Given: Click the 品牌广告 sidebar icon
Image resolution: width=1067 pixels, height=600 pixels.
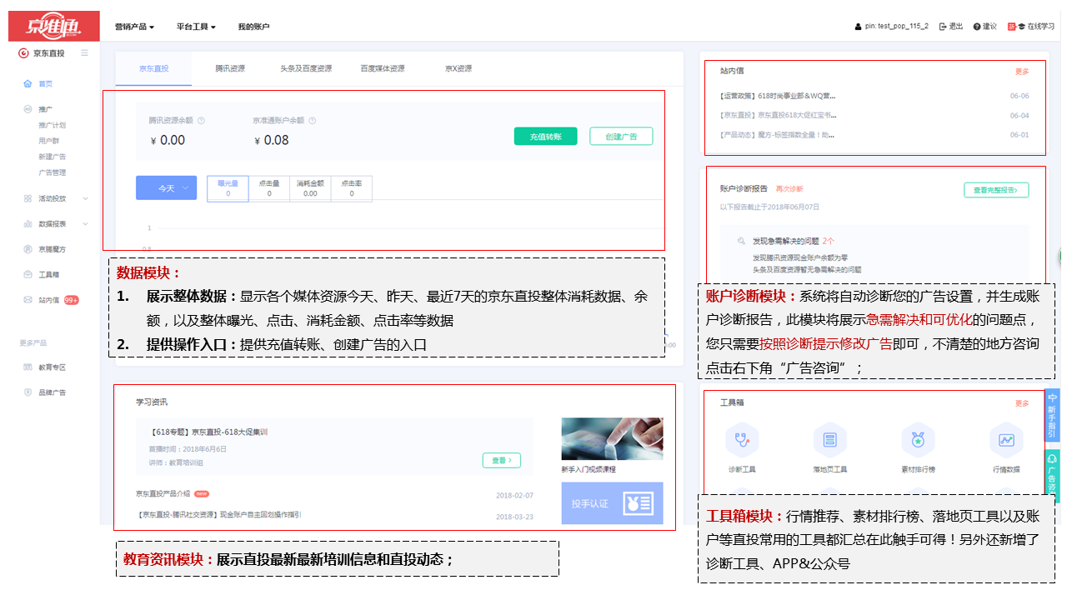Looking at the screenshot, I should coord(28,392).
